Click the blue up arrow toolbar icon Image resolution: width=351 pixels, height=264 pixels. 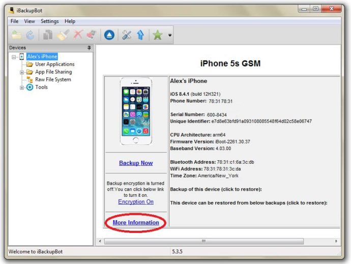pyautogui.click(x=140, y=35)
